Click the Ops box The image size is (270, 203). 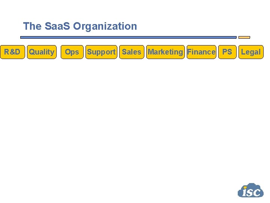[x=72, y=52]
